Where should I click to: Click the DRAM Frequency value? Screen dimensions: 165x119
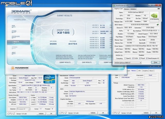[141, 85]
